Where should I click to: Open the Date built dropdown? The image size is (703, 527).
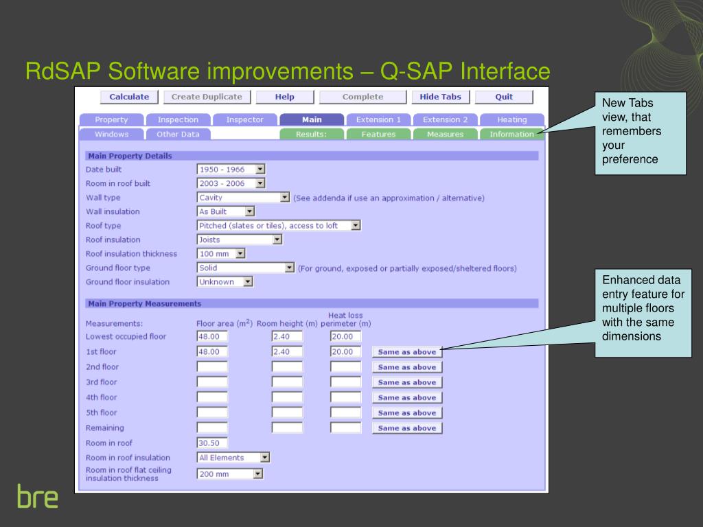[x=231, y=169]
